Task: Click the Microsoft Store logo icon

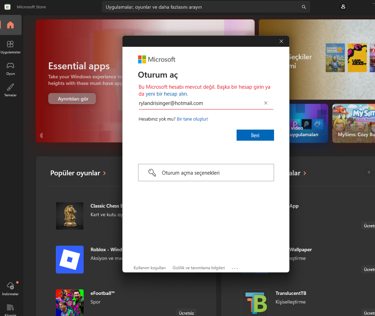Action: point(7,7)
